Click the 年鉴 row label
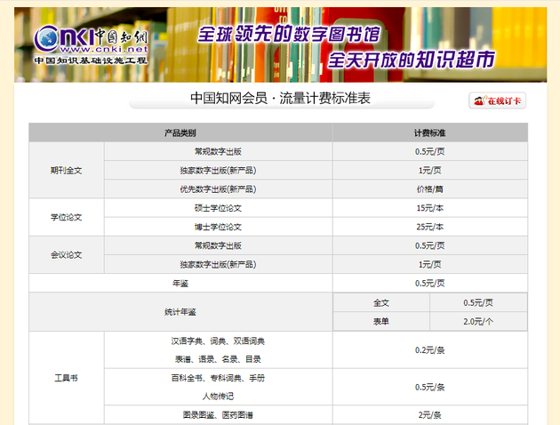 [180, 284]
